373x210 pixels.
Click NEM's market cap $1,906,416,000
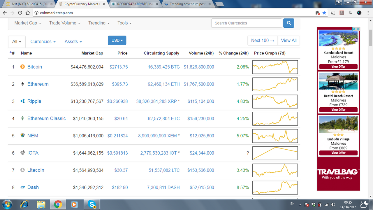coord(88,136)
